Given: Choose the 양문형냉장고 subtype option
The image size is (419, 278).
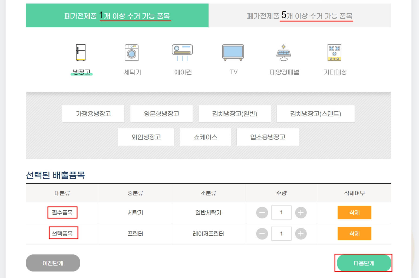Looking at the screenshot, I should (x=161, y=114).
